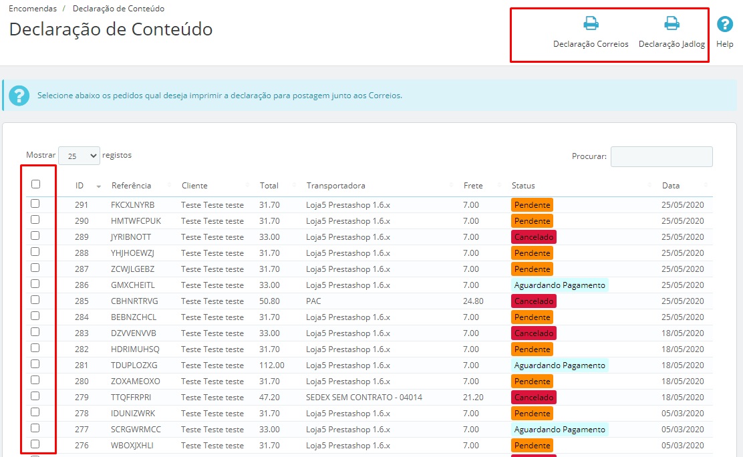Go to Encomendas breadcrumb

[x=33, y=9]
